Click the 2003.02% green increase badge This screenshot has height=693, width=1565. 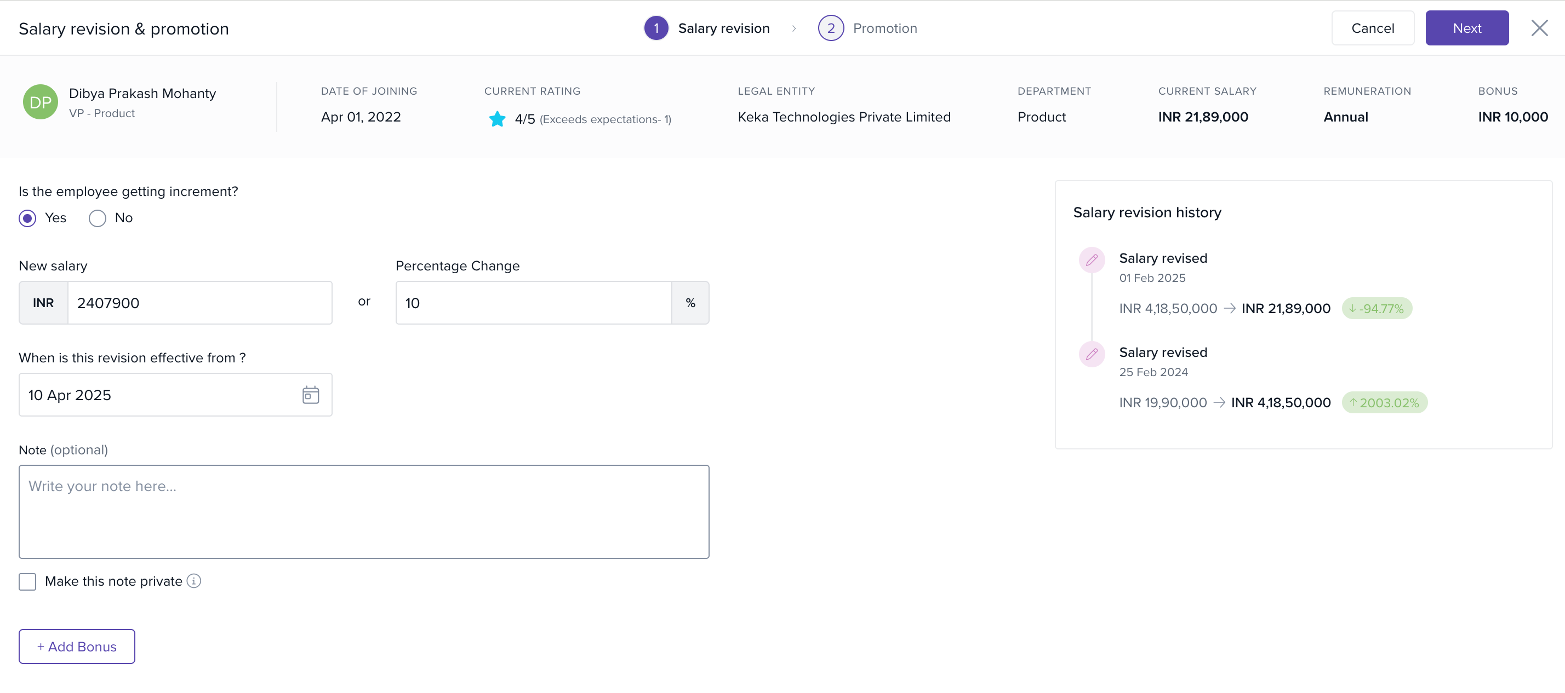(1384, 402)
